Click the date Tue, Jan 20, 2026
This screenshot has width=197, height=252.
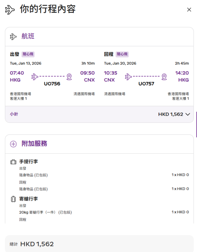click(x=120, y=63)
